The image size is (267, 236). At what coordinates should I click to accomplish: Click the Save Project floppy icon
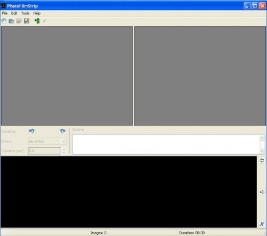tap(19, 21)
